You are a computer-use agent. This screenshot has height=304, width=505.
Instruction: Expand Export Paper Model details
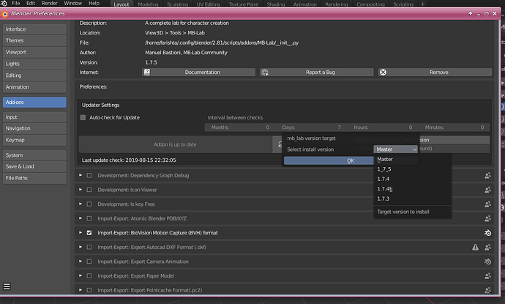[x=81, y=276]
